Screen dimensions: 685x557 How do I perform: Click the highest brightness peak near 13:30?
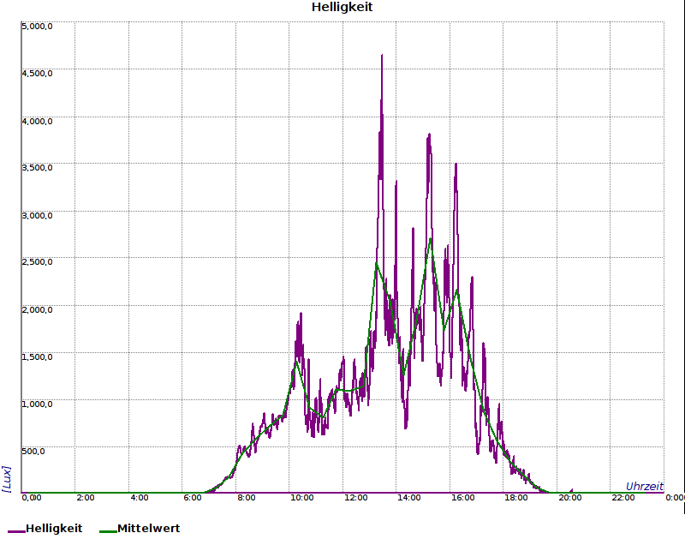pos(382,56)
